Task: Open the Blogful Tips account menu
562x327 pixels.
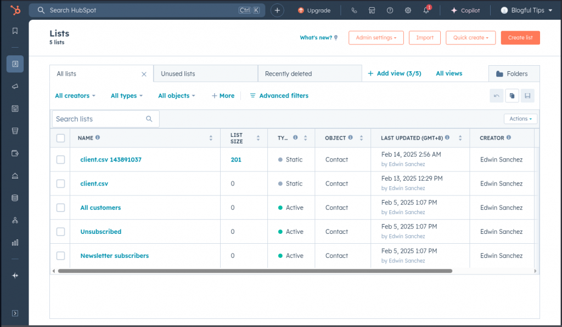Action: point(526,10)
